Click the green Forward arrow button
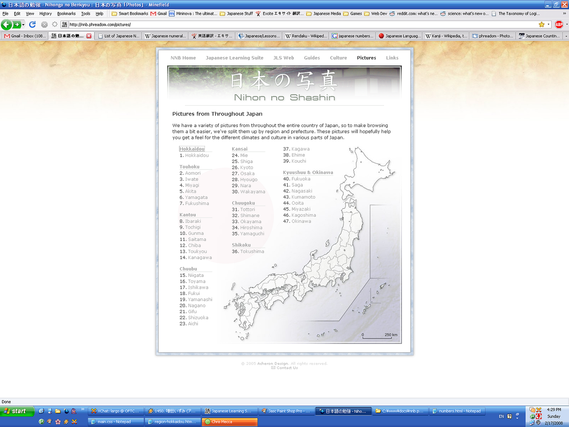Screen dimensions: 569x427 [17, 25]
